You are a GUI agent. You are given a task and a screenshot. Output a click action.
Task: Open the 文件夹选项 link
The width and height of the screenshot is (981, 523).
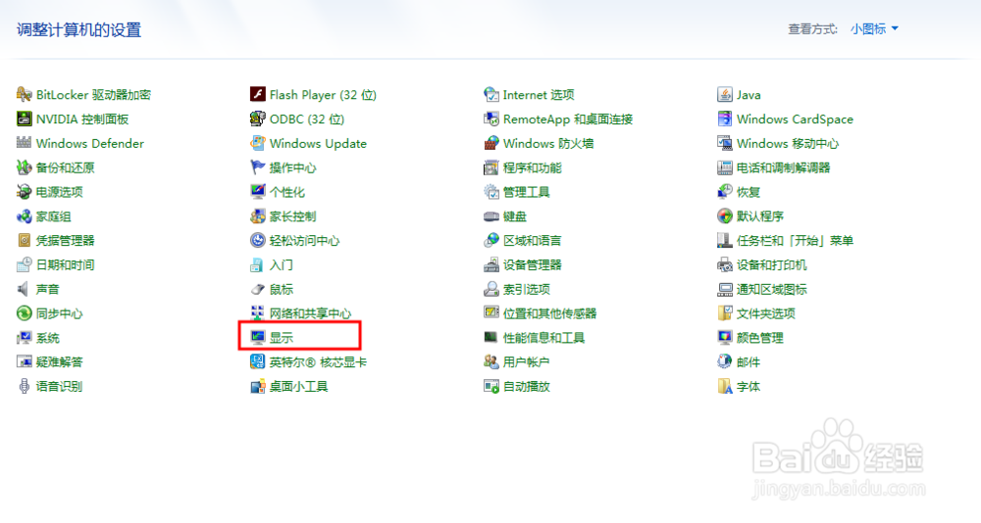(766, 313)
